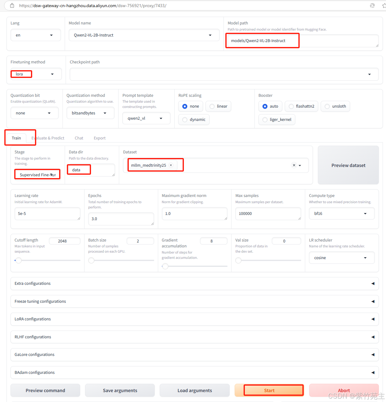Click the Max samples field

click(x=268, y=214)
